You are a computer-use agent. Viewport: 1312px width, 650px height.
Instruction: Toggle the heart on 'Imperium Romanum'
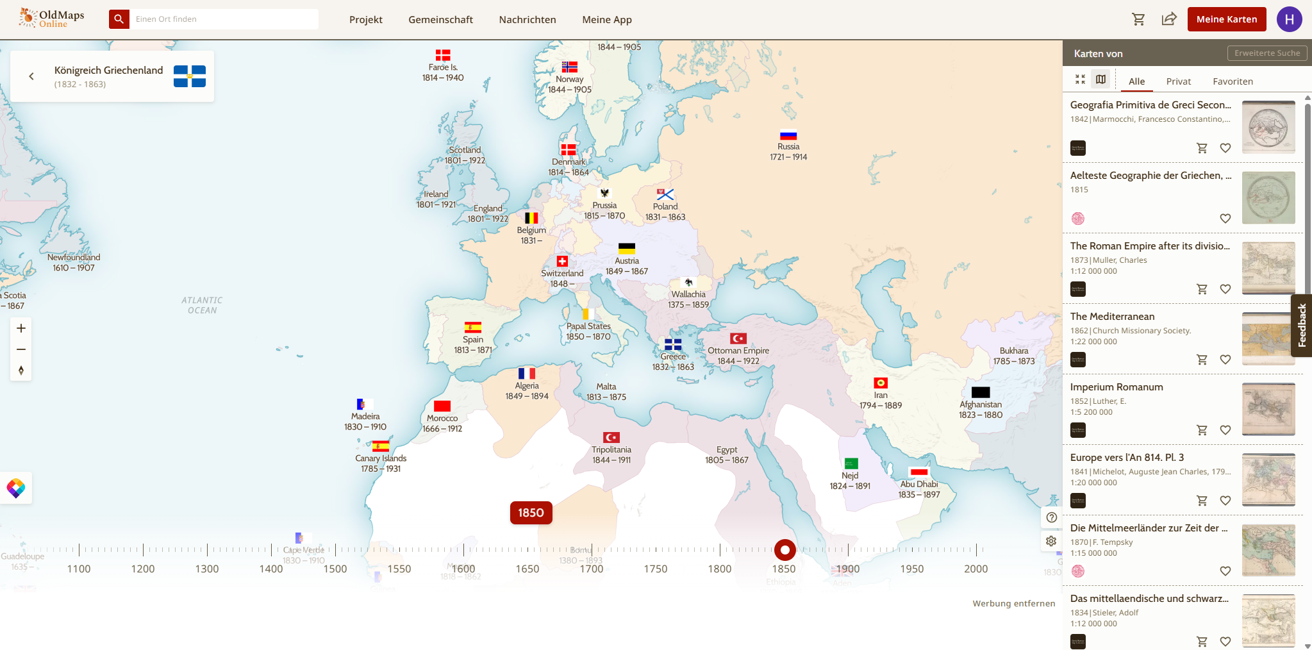coord(1226,429)
